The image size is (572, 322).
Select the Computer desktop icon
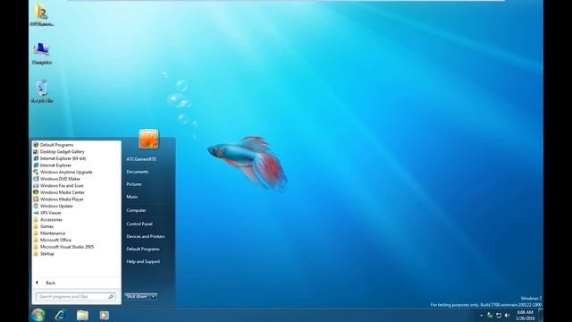42,54
